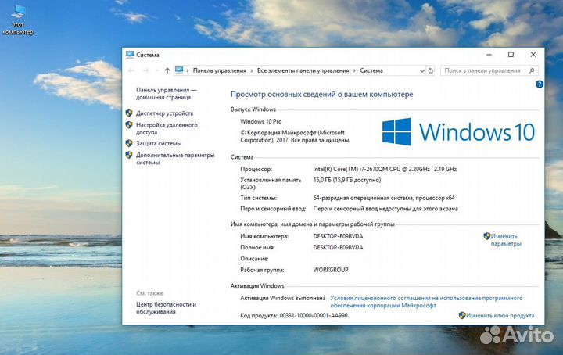The height and width of the screenshot is (355, 563).
Task: Click Активация Windows выполнена text
Action: (x=282, y=298)
